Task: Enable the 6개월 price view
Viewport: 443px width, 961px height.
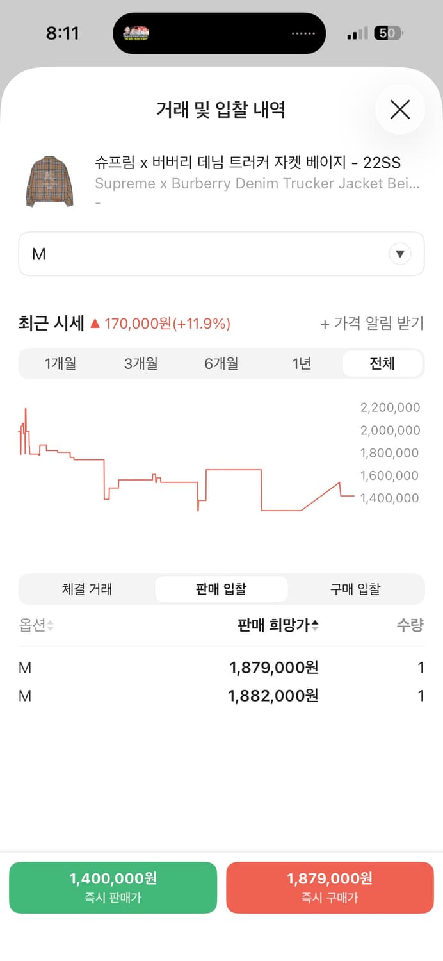Action: (221, 363)
